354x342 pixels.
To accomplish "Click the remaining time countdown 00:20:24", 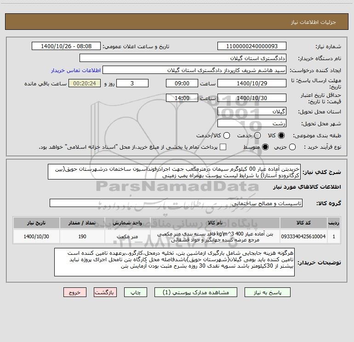I will click(85, 83).
